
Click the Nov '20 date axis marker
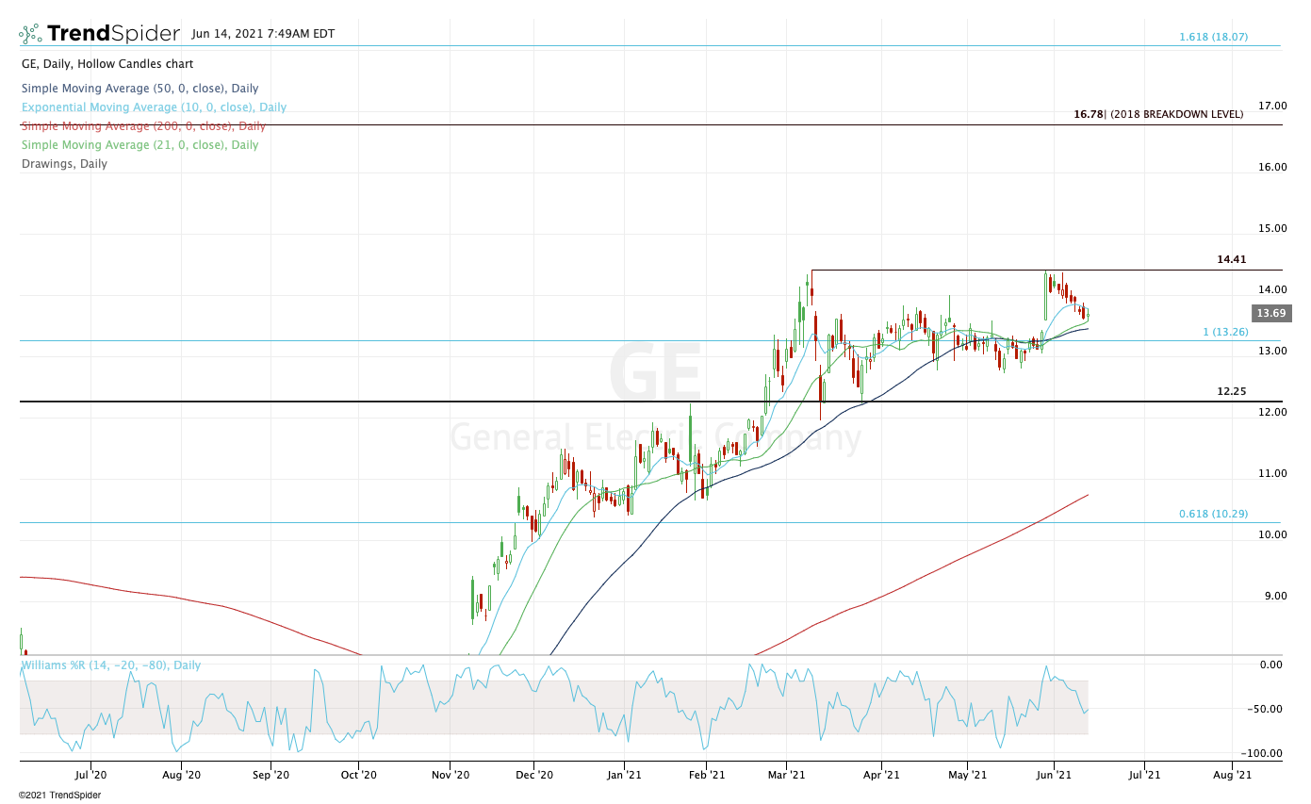[x=451, y=775]
